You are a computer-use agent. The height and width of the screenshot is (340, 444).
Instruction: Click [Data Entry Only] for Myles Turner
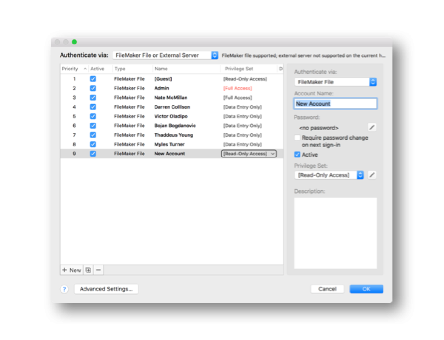coord(242,145)
